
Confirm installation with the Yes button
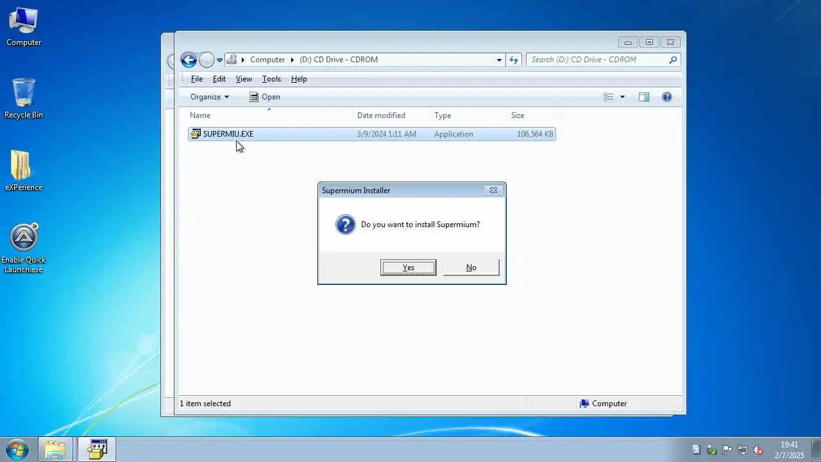click(x=409, y=268)
